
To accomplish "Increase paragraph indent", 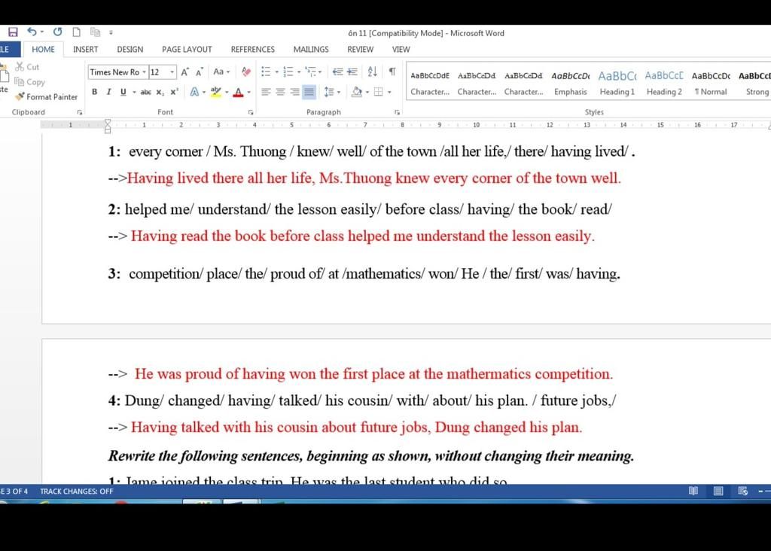I will click(x=352, y=72).
